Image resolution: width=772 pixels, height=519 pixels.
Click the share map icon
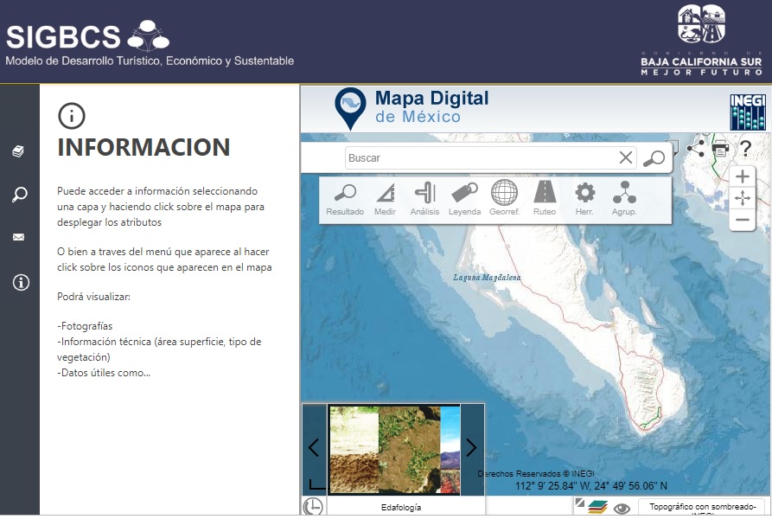point(695,148)
